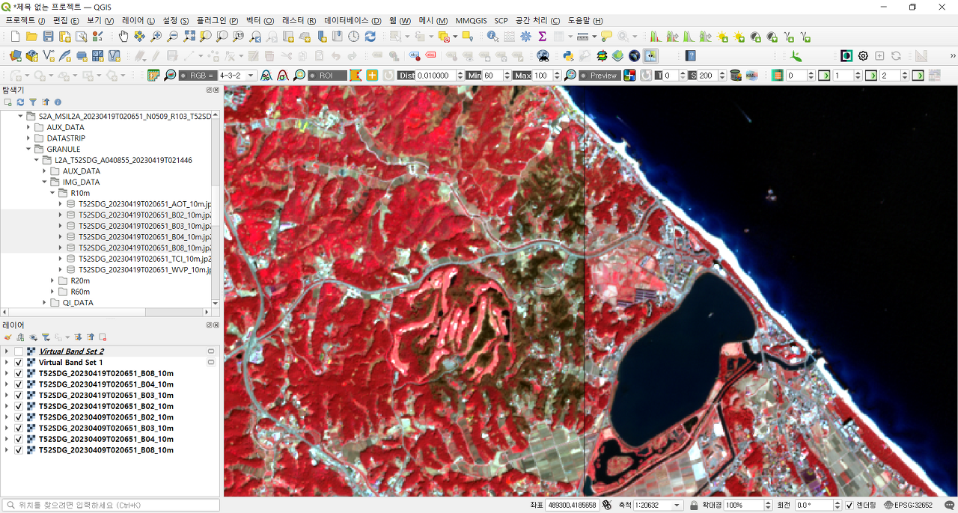The height and width of the screenshot is (513, 958).
Task: Click the locator search box
Action: [x=112, y=506]
